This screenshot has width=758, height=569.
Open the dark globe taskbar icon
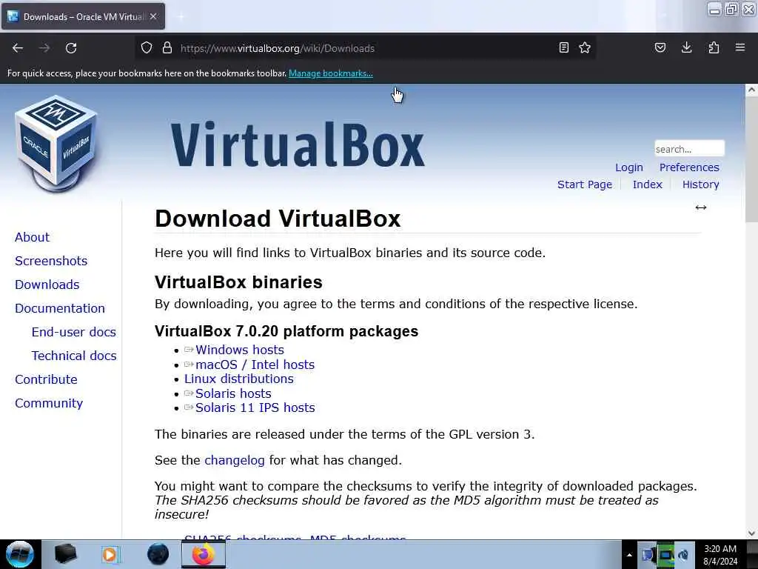(158, 554)
